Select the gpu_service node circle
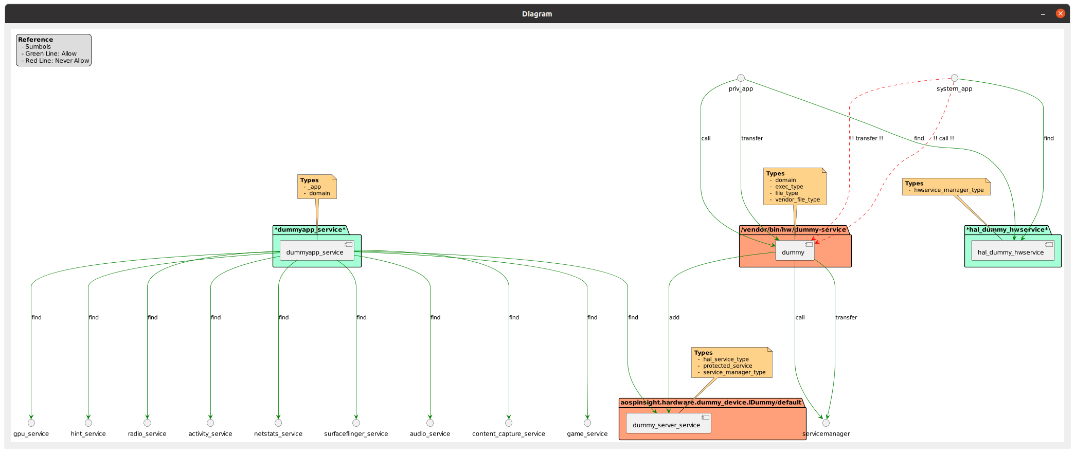The width and height of the screenshot is (1075, 453). click(31, 423)
